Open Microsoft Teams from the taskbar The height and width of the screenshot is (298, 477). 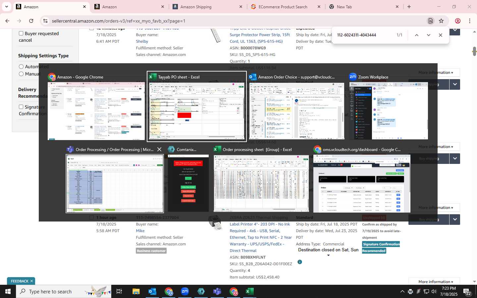coord(217,291)
